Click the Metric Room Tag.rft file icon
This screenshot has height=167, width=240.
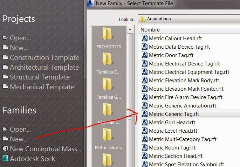tap(144, 148)
